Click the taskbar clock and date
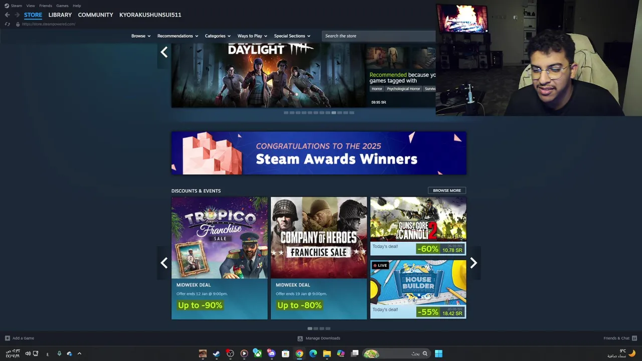Image resolution: width=642 pixels, height=361 pixels. tap(13, 353)
